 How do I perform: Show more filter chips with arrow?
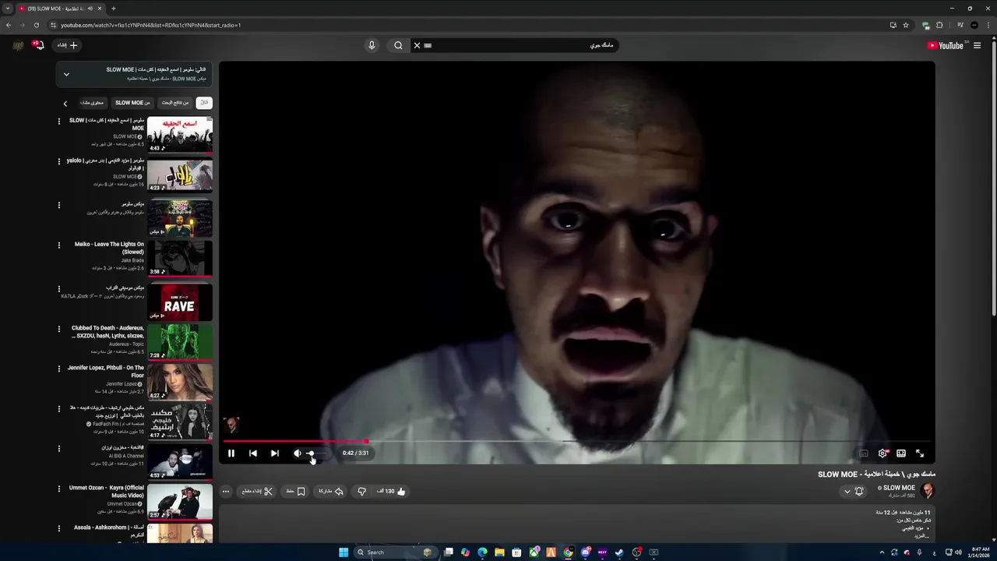(x=65, y=103)
